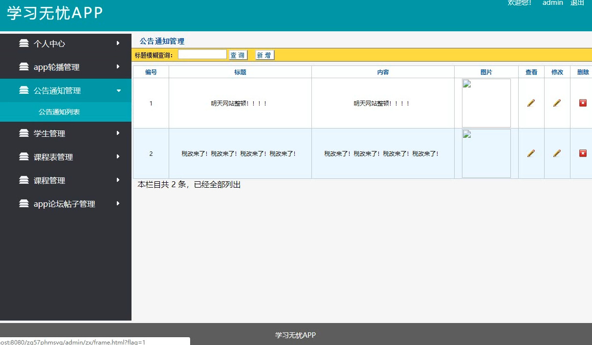The image size is (592, 345).
Task: Open the 查看 pencil icon in row 1
Action: pos(531,103)
